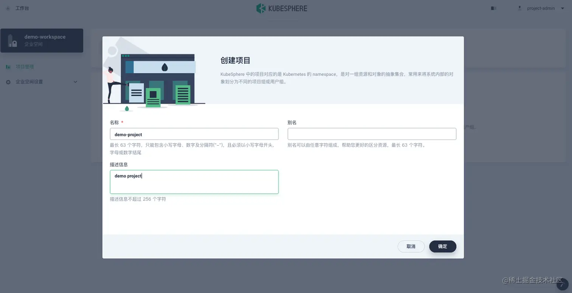The image size is (572, 293).
Task: Click the KubeSphere logo
Action: coord(282,8)
